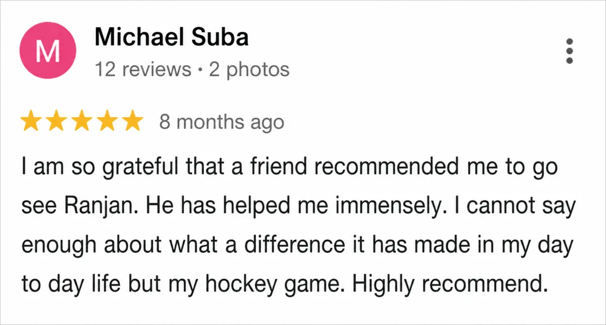Click the pink M profile avatar

click(x=48, y=51)
